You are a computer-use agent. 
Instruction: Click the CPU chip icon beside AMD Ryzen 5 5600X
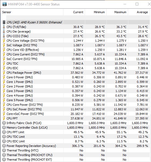click(4, 22)
